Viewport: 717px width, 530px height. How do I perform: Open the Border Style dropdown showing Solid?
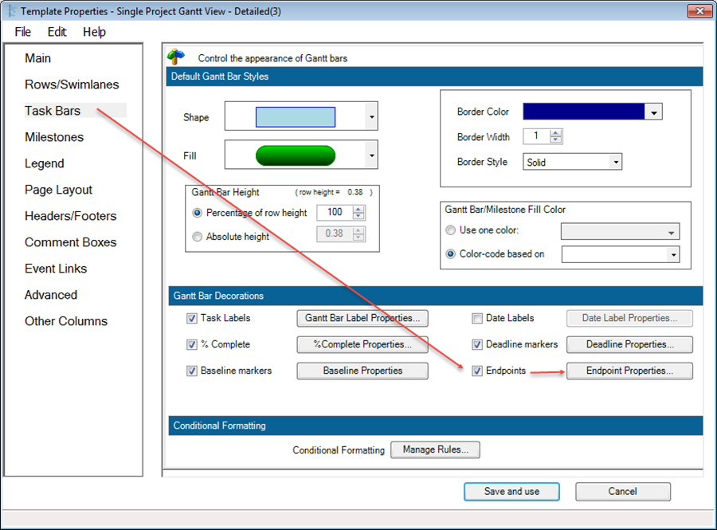click(614, 162)
